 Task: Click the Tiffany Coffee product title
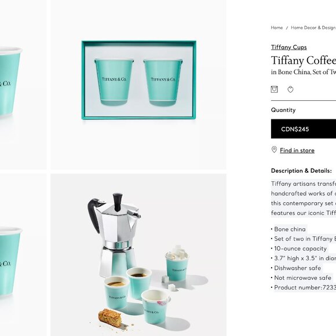pos(304,60)
